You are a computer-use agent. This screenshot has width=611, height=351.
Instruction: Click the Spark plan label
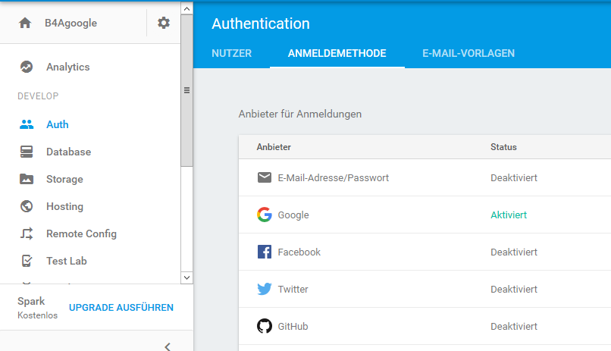[x=31, y=301]
